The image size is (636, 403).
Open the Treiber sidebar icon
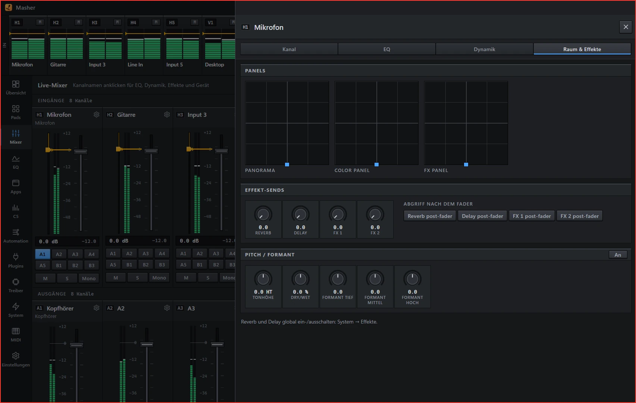point(16,285)
